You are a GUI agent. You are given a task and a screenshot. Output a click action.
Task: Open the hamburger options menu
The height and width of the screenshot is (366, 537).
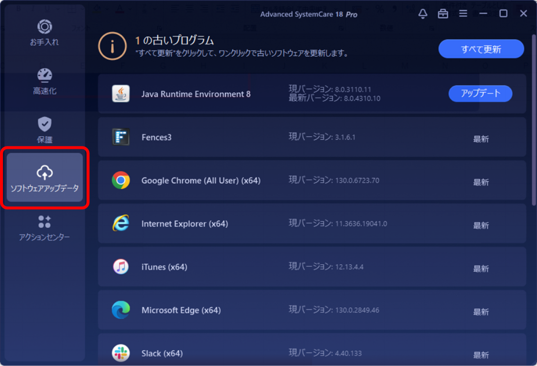463,14
